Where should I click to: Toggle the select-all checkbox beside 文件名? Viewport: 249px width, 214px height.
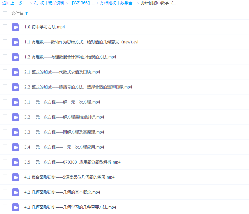(5, 13)
